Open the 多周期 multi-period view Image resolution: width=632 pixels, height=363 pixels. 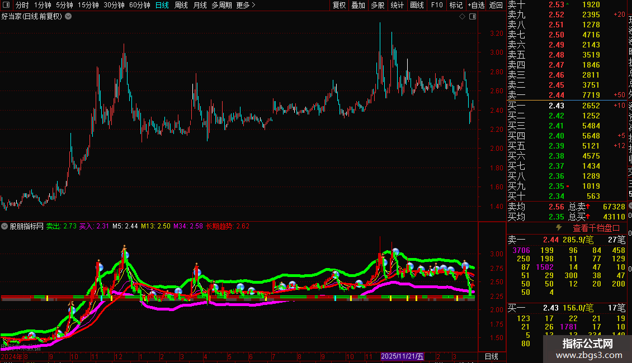point(221,5)
